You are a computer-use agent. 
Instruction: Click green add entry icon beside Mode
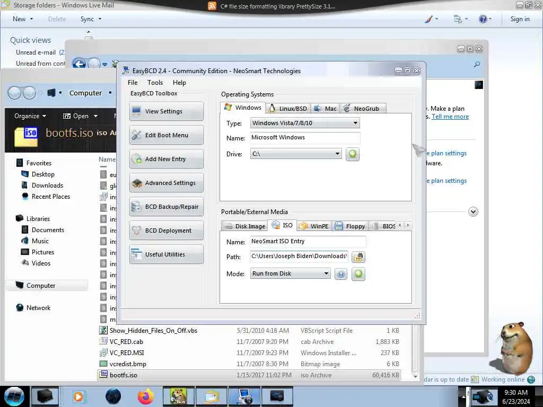pyautogui.click(x=358, y=274)
